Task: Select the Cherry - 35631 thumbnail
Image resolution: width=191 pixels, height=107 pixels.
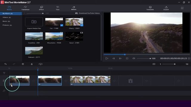Action: [x=74, y=22]
